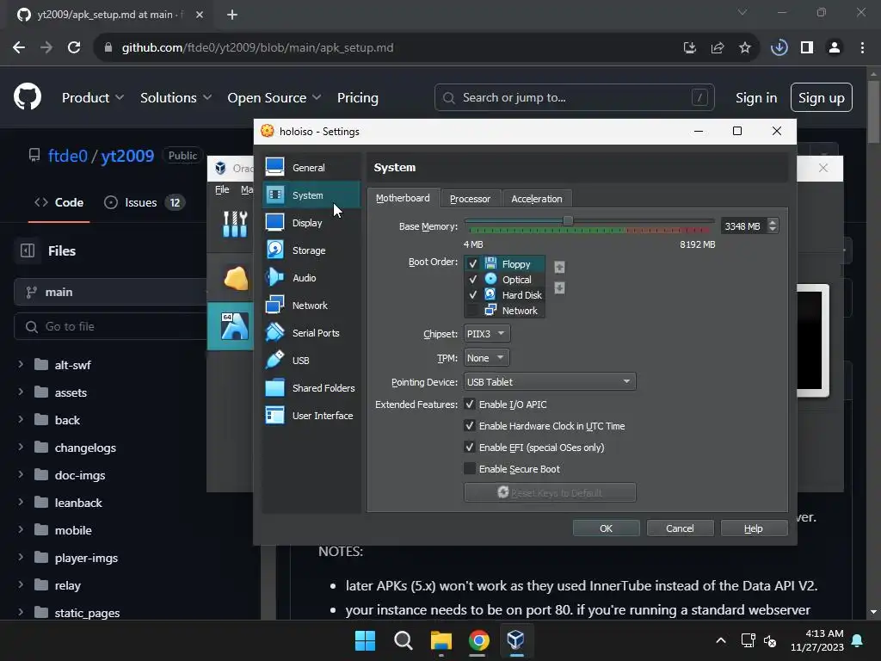Increase Base Memory stepper arrow
The width and height of the screenshot is (881, 661).
click(773, 222)
